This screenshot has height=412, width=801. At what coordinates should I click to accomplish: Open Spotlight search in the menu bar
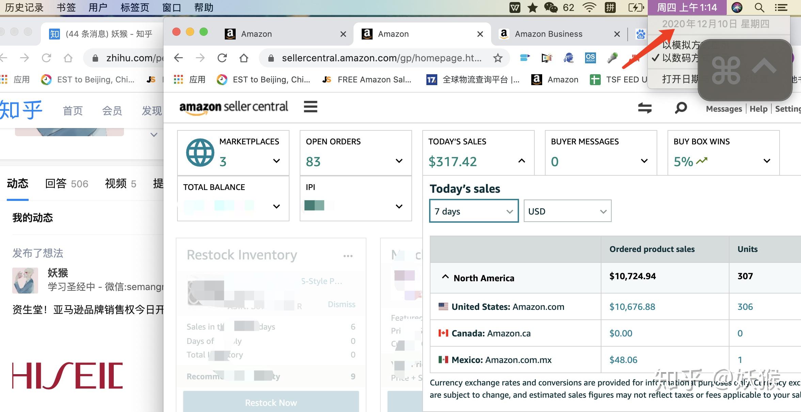tap(759, 7)
